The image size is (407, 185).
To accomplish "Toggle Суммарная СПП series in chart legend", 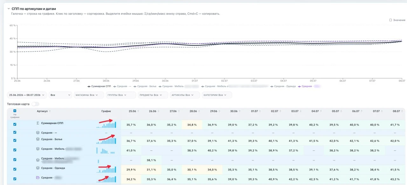I will pyautogui.click(x=99, y=86).
